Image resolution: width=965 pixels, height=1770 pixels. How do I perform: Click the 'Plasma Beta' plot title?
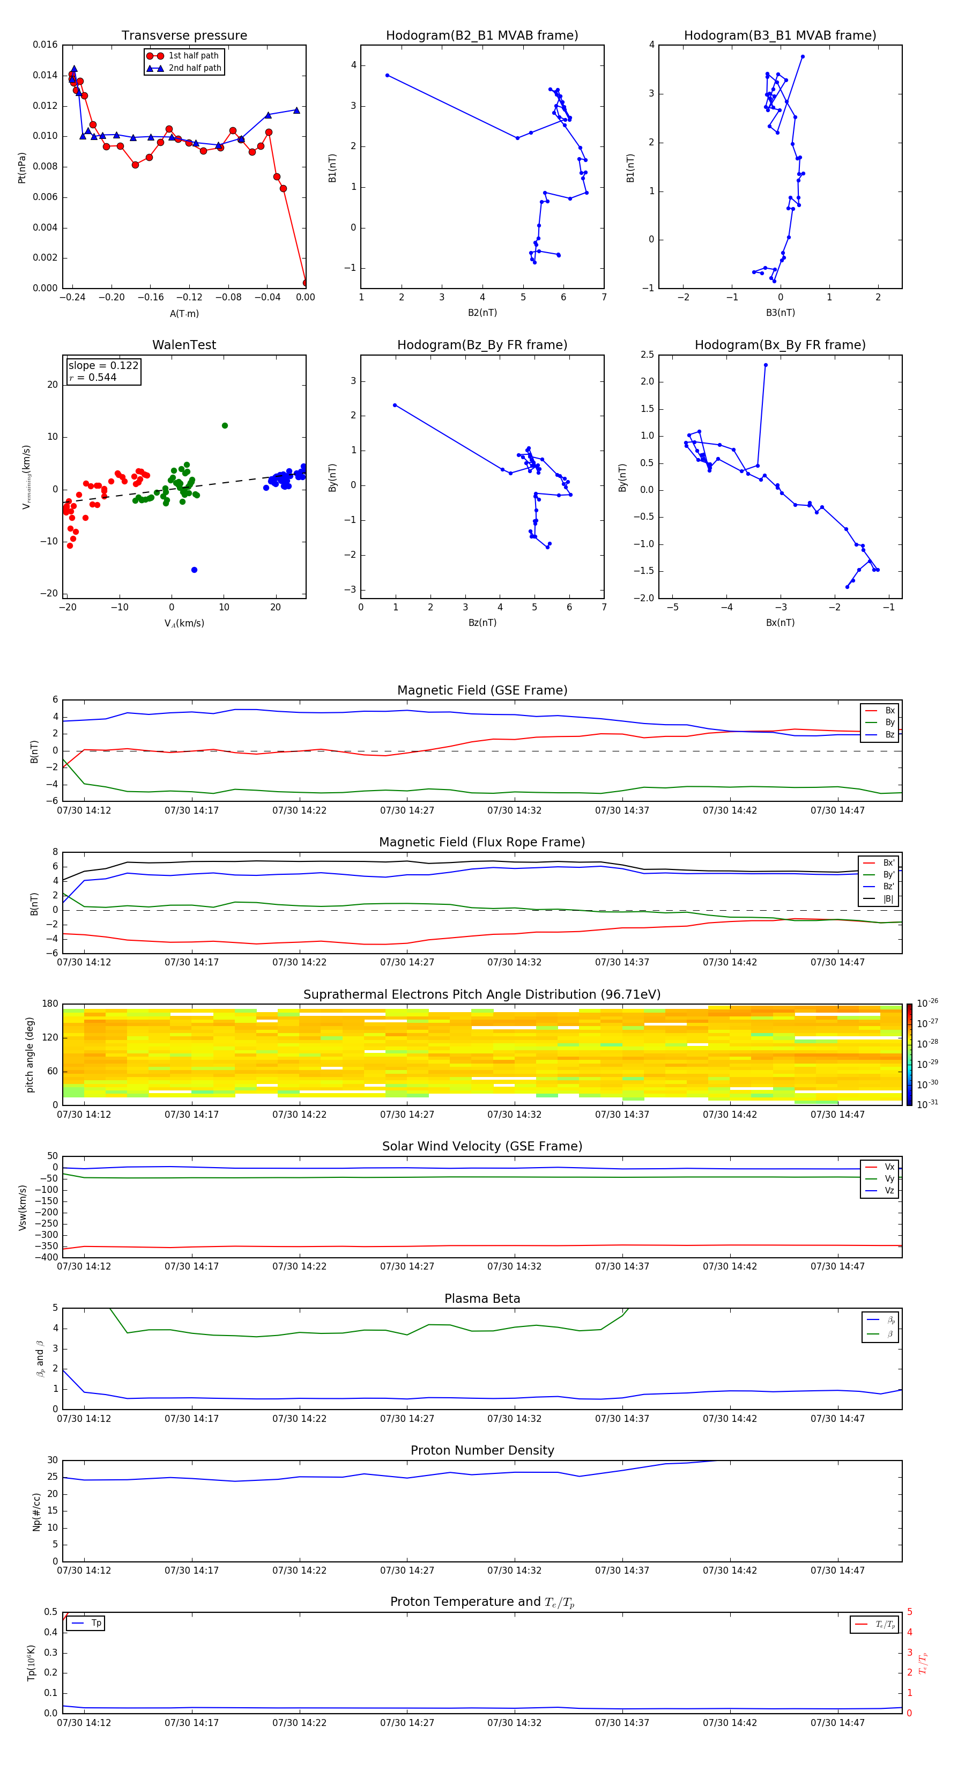tap(482, 1299)
